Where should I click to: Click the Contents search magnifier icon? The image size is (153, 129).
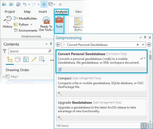point(50,51)
